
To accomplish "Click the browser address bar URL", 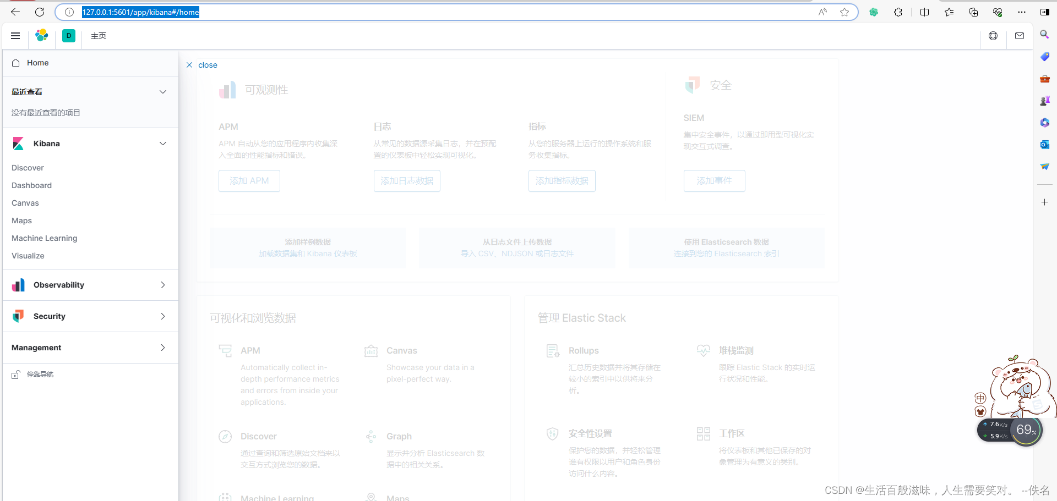I will tap(140, 12).
